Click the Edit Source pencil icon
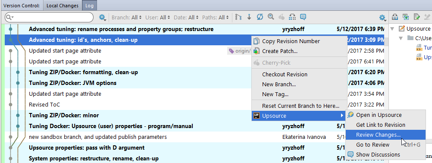This screenshot has height=163, width=432. pos(417,17)
